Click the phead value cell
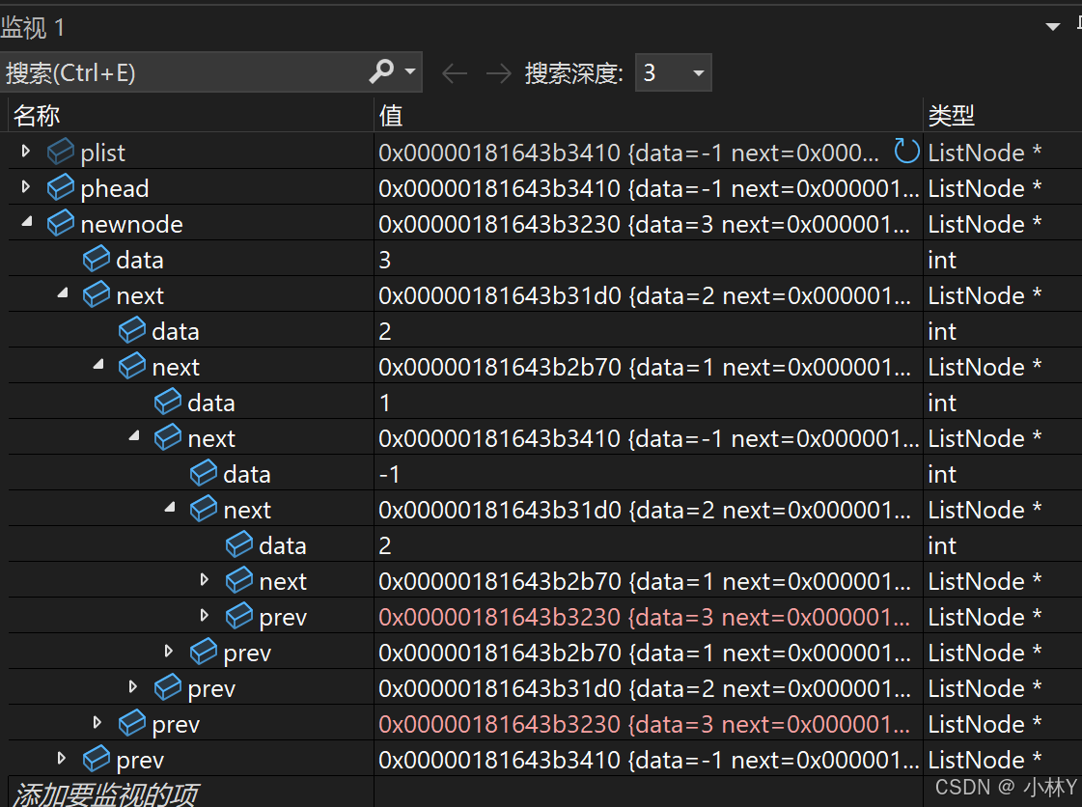The image size is (1082, 807). click(649, 188)
